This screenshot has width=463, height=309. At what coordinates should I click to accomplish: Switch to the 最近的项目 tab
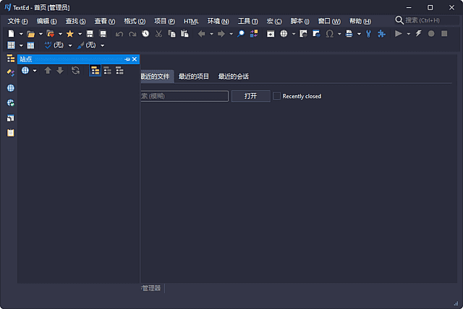coord(194,77)
